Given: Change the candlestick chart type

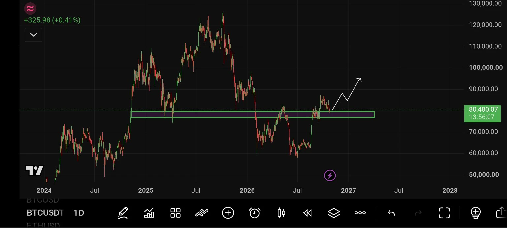Looking at the screenshot, I should (x=281, y=213).
